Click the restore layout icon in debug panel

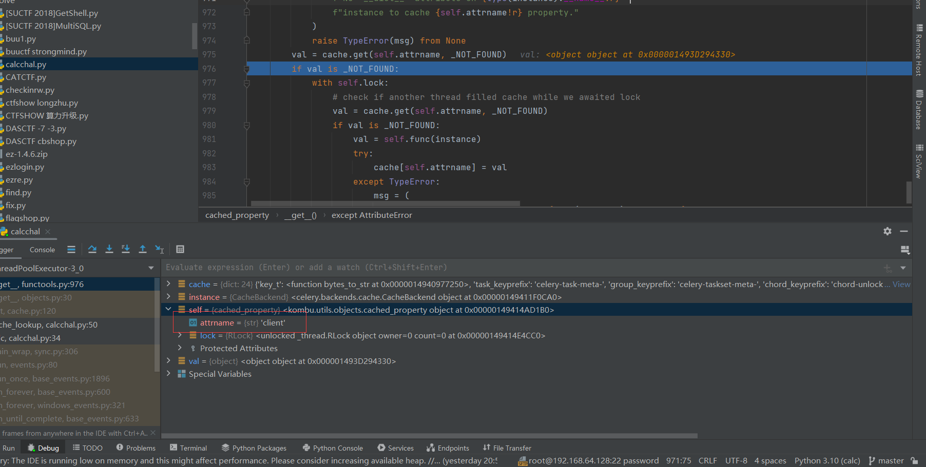pos(905,250)
